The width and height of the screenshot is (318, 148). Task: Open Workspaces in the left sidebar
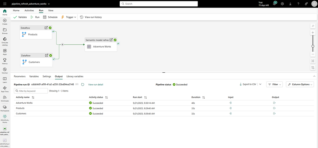(x=5, y=108)
